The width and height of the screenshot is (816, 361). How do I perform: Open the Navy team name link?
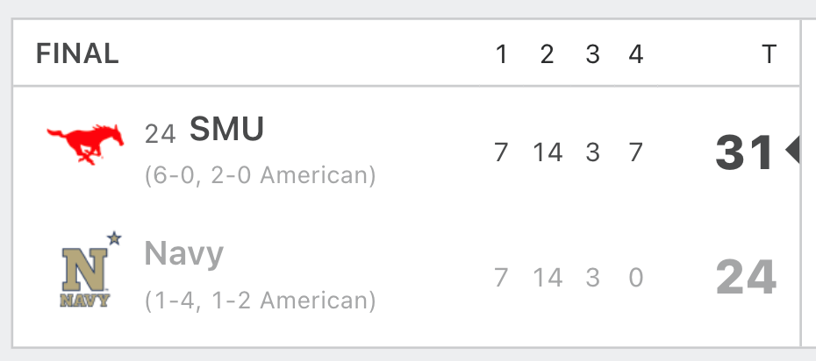pos(183,254)
